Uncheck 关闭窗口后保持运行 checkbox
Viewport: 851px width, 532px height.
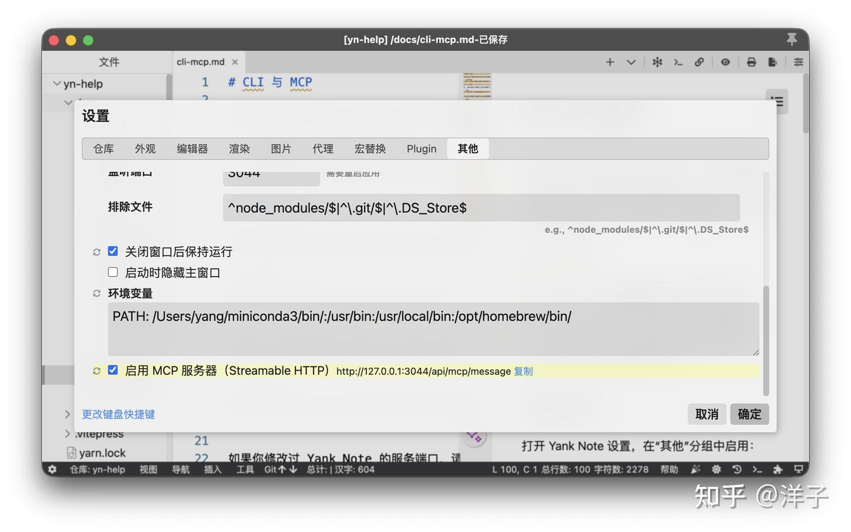[x=113, y=251]
